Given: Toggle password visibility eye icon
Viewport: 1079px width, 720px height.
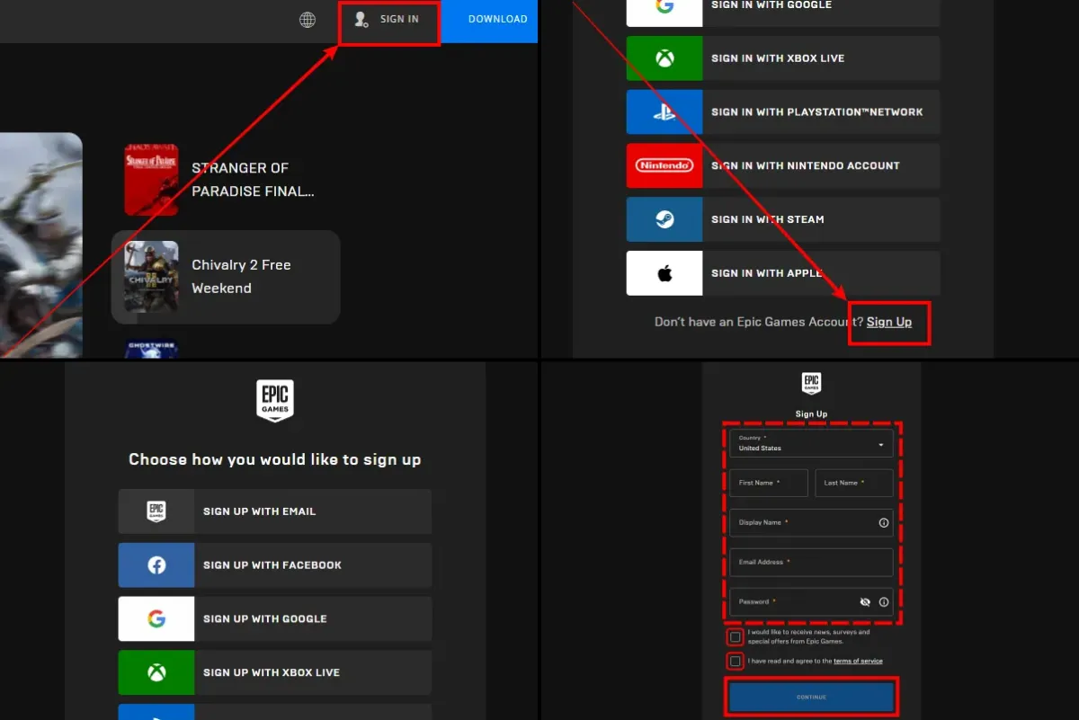Looking at the screenshot, I should [865, 602].
